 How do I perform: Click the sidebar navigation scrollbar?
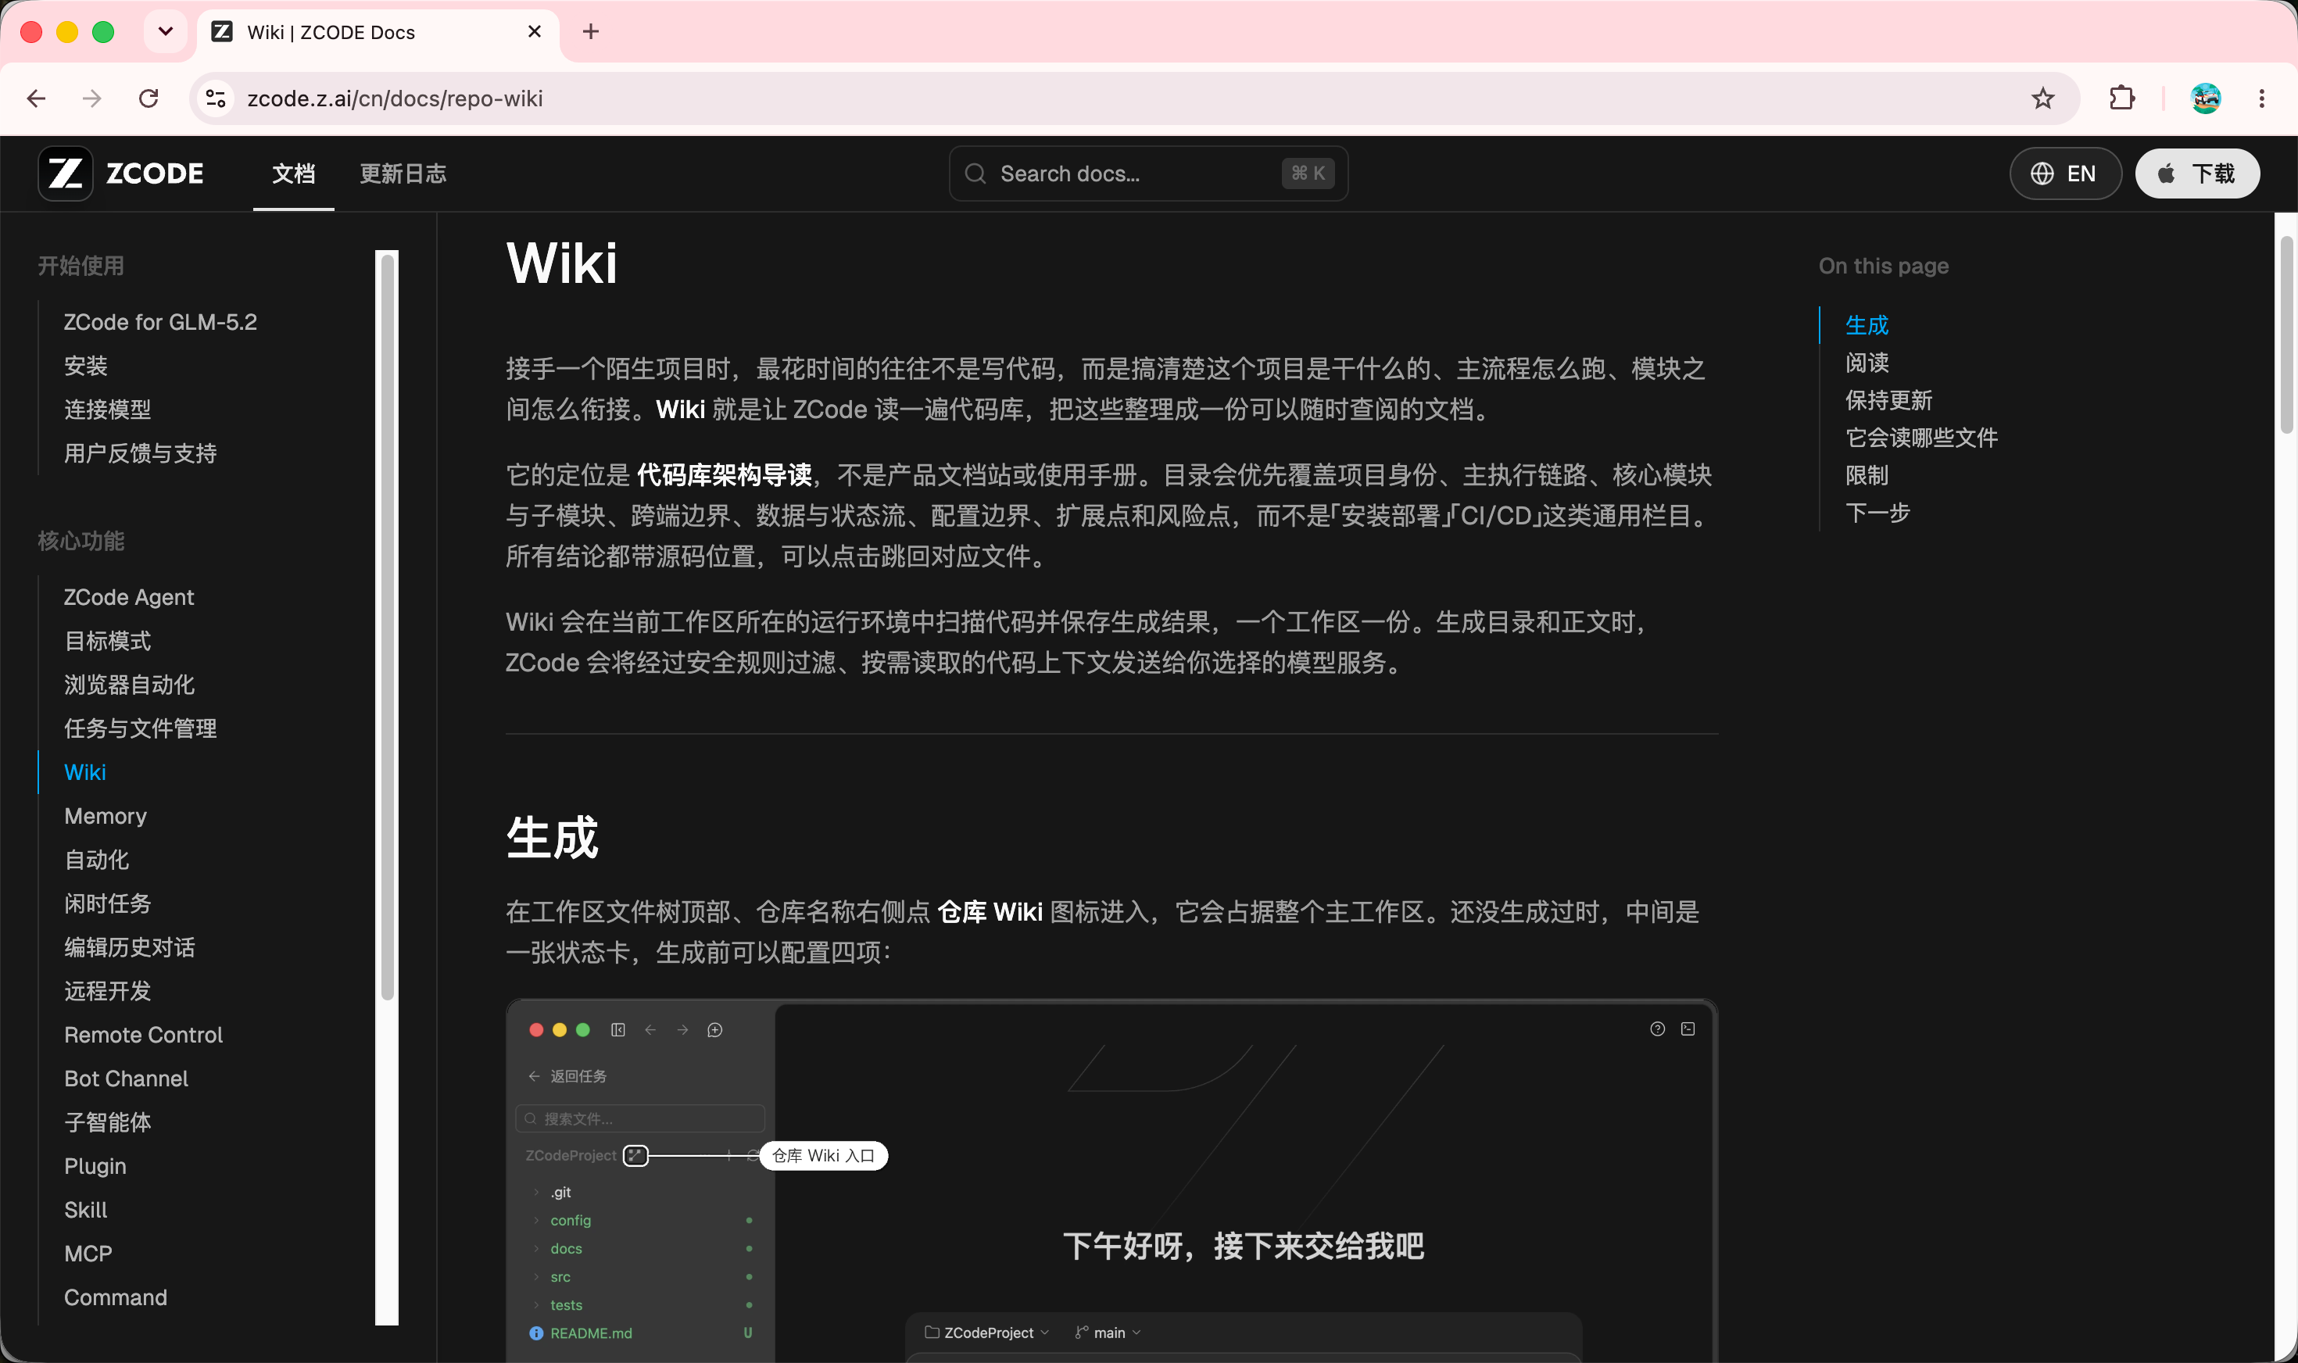coord(388,628)
